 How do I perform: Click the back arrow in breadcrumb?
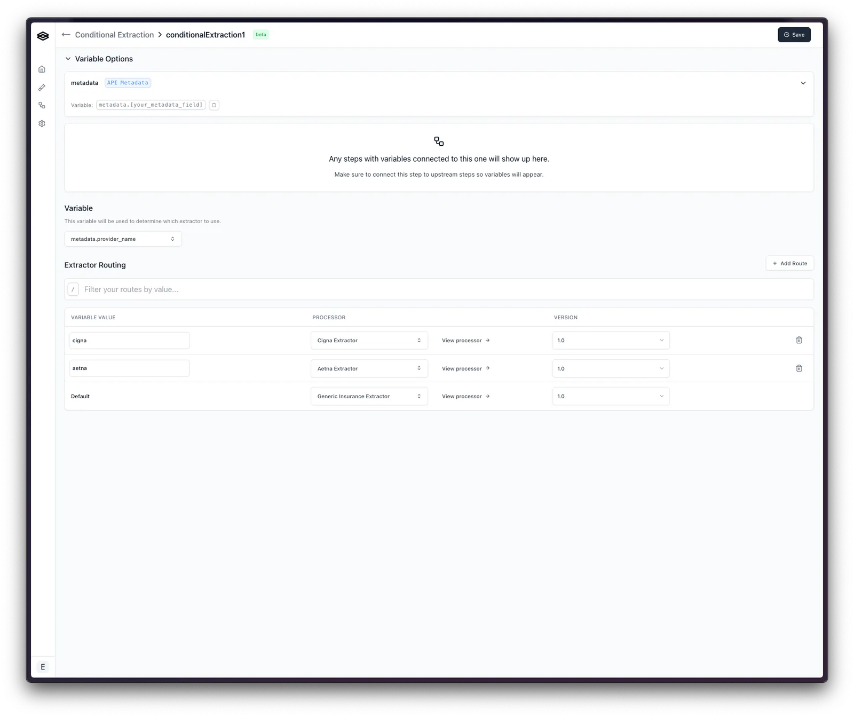[x=66, y=35]
